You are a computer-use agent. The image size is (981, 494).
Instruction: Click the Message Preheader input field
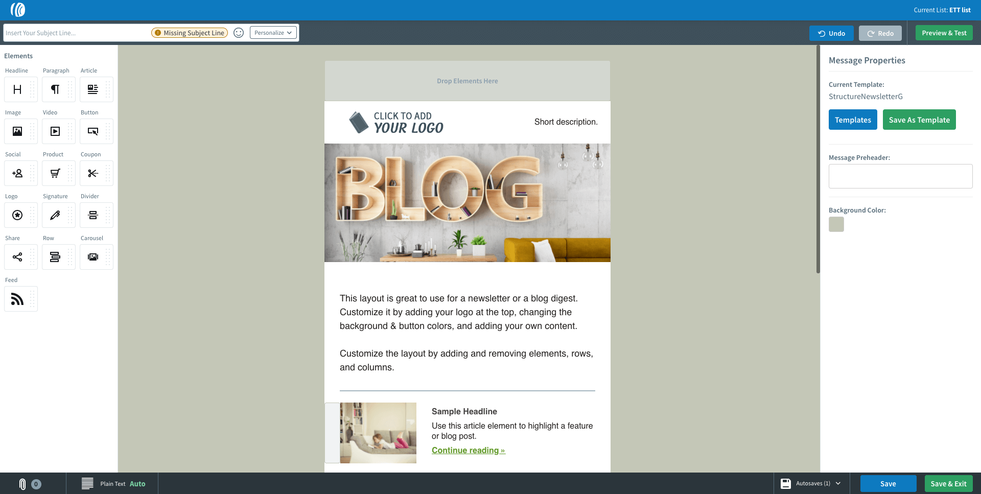tap(900, 176)
